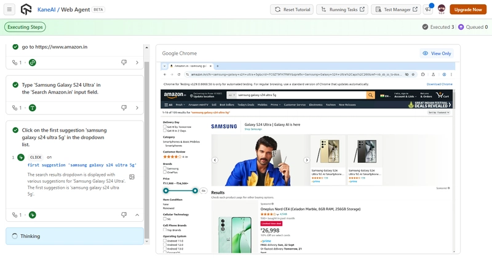The height and width of the screenshot is (276, 492).
Task: Open the Amazon Cart icon
Action: [x=442, y=95]
